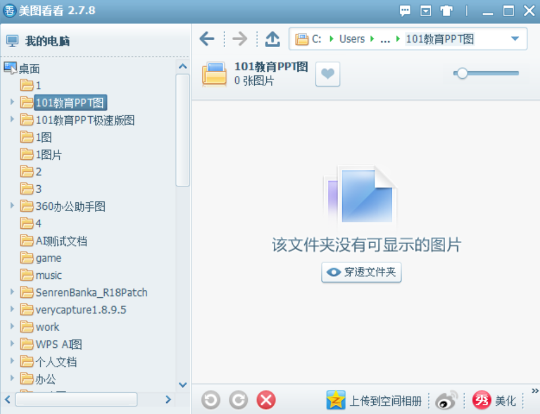Open the feedback chat bubble icon
Image resolution: width=540 pixels, height=414 pixels.
click(x=405, y=10)
